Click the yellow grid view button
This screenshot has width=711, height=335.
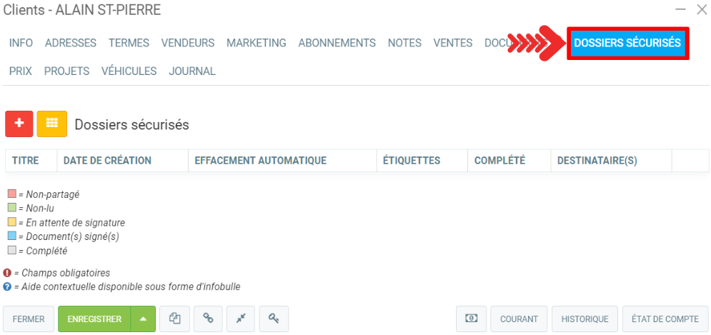[x=51, y=124]
